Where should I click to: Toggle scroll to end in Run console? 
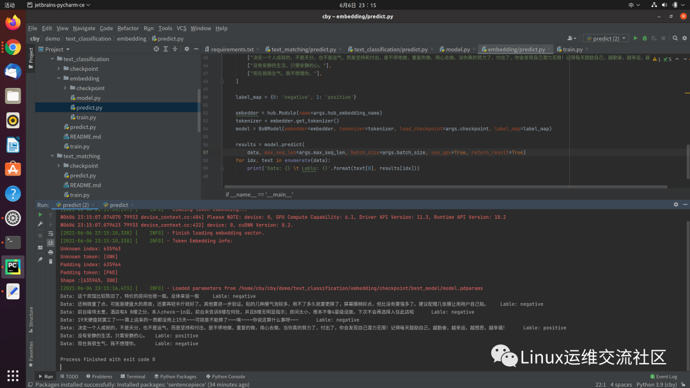point(50,243)
